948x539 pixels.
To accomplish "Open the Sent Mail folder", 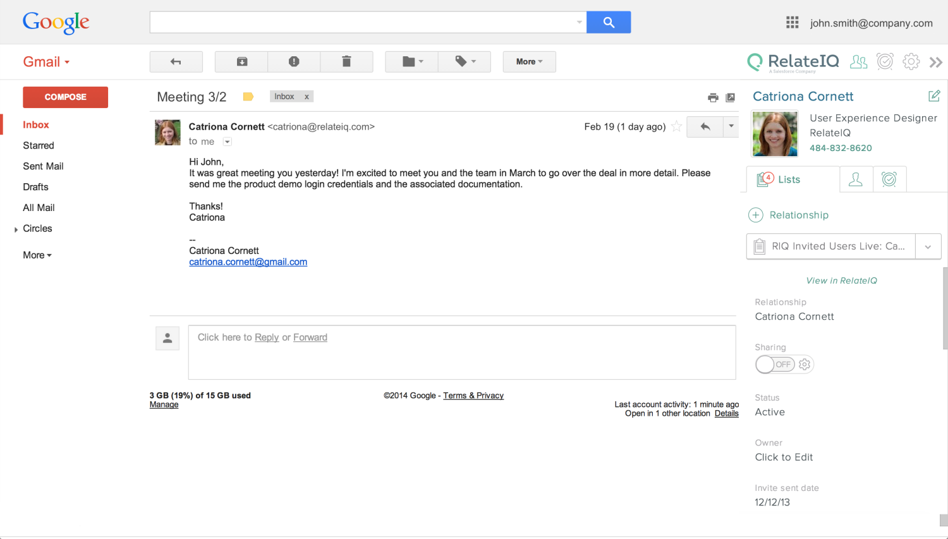I will click(43, 166).
